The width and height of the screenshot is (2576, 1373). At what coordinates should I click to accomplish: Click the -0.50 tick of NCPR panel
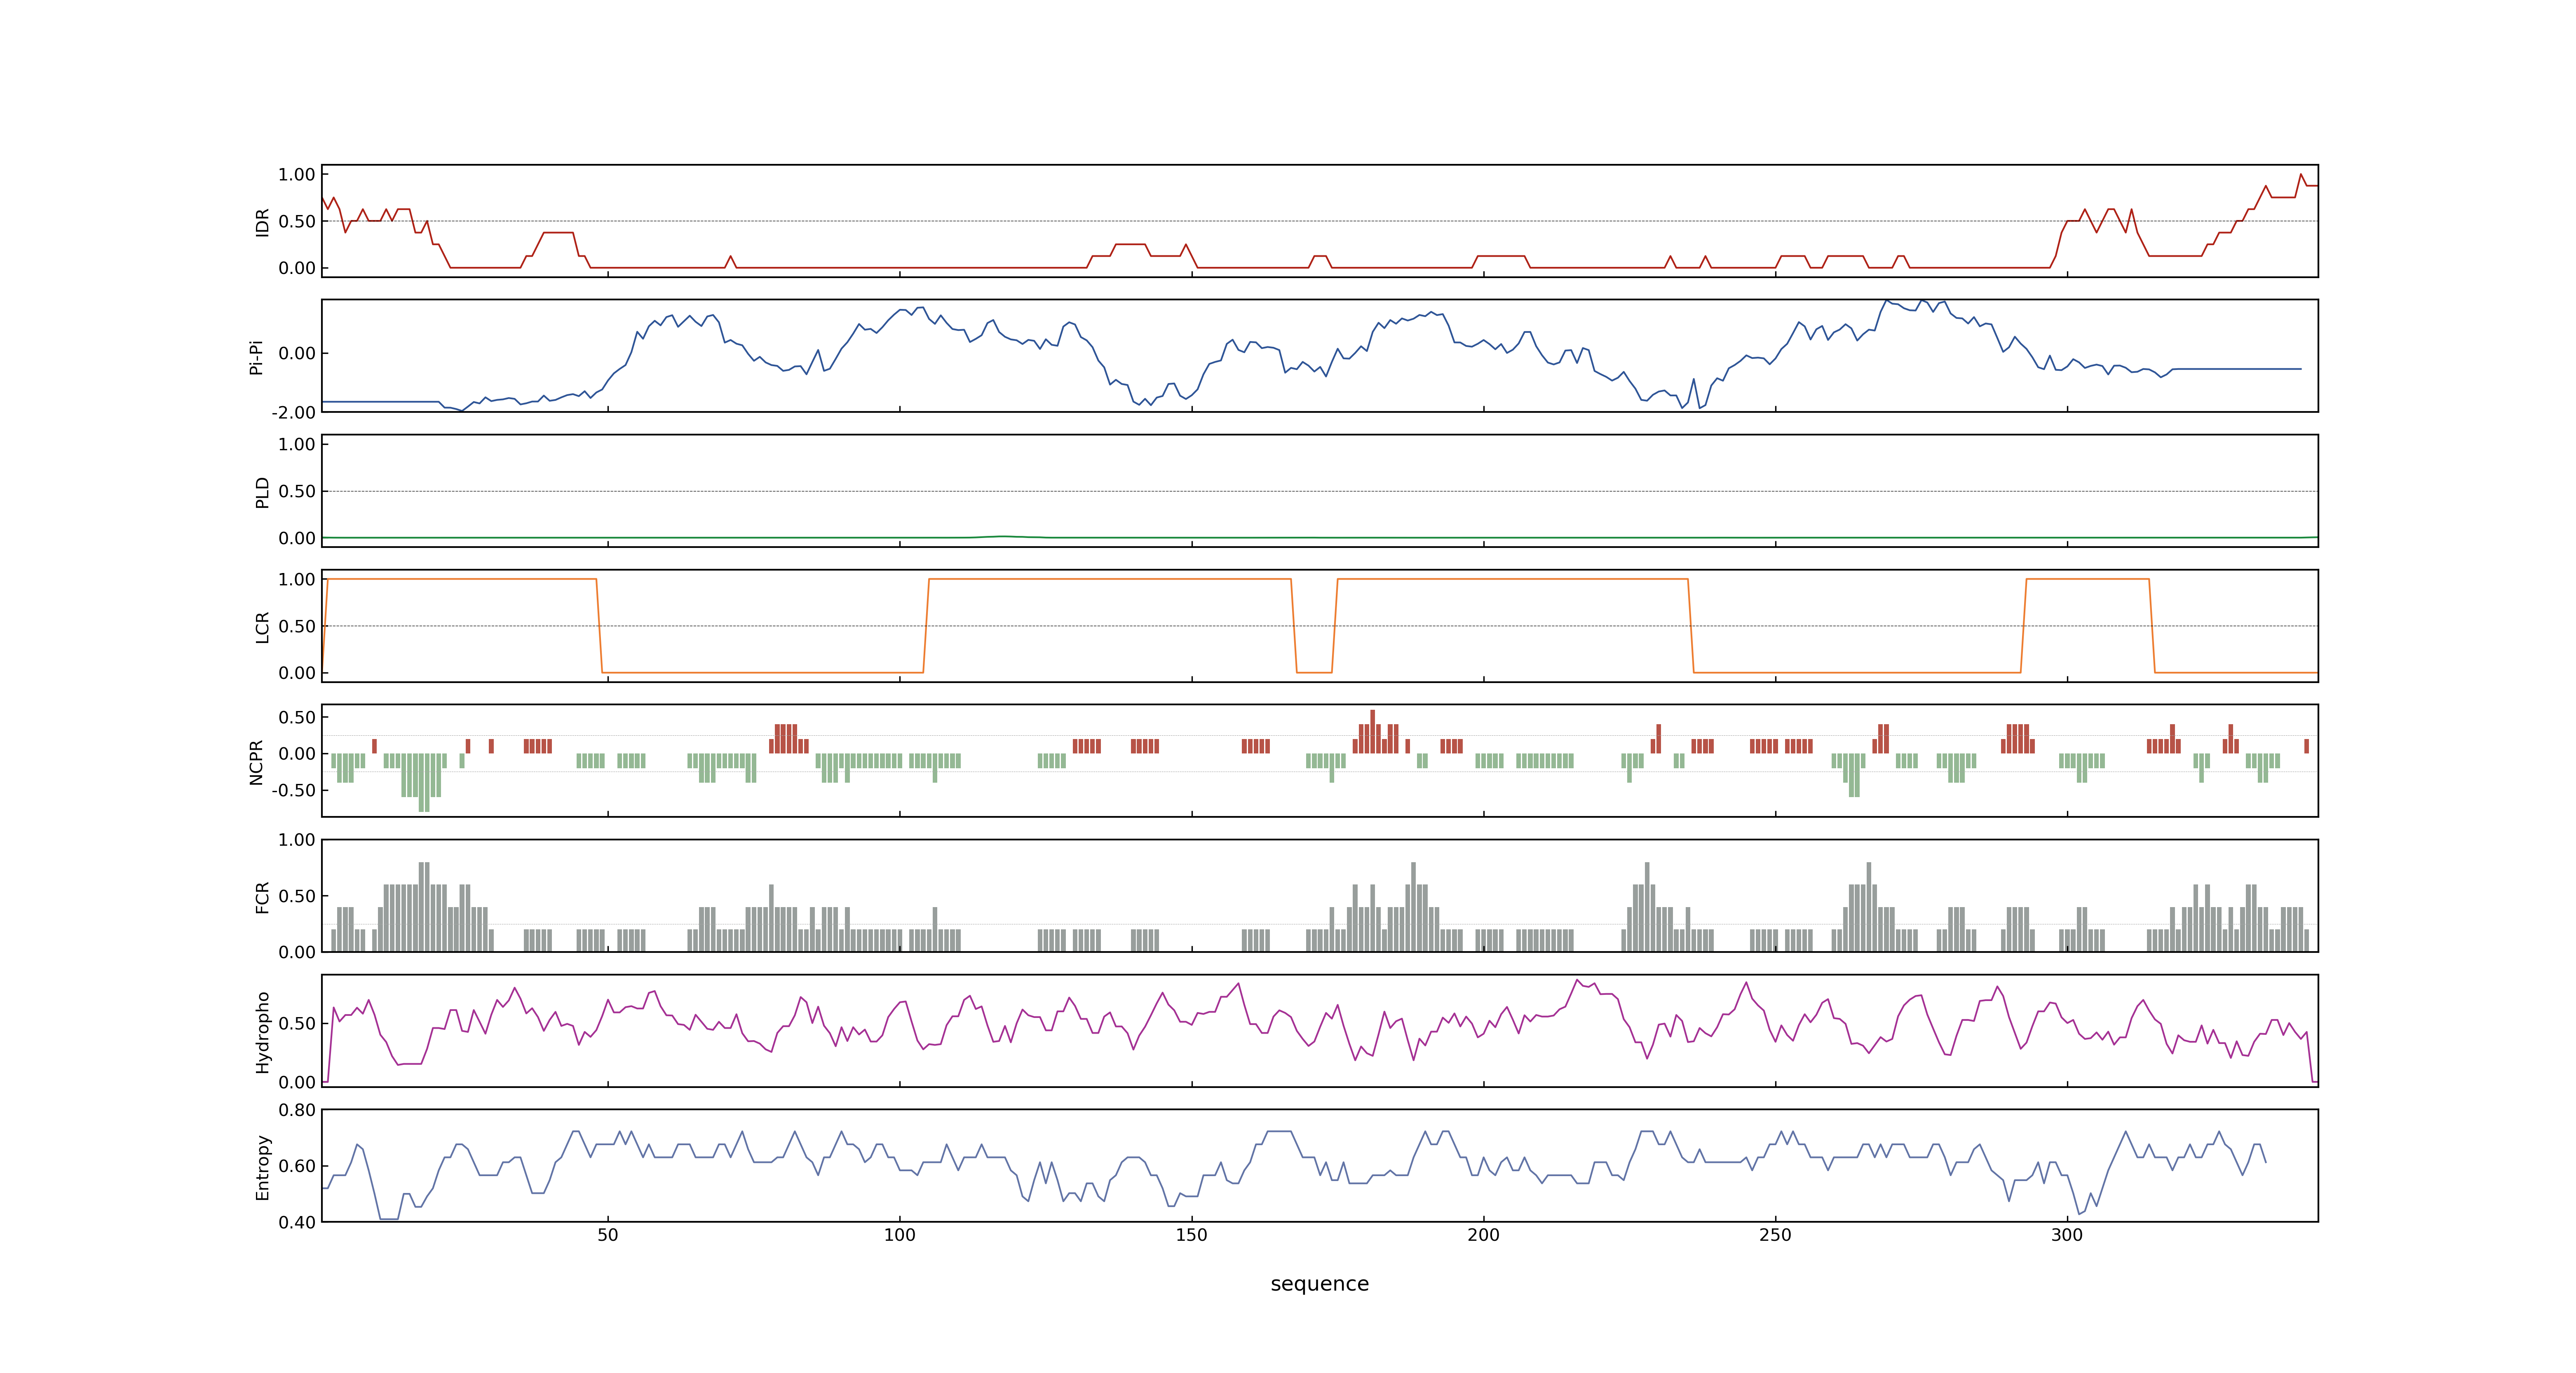coord(294,791)
